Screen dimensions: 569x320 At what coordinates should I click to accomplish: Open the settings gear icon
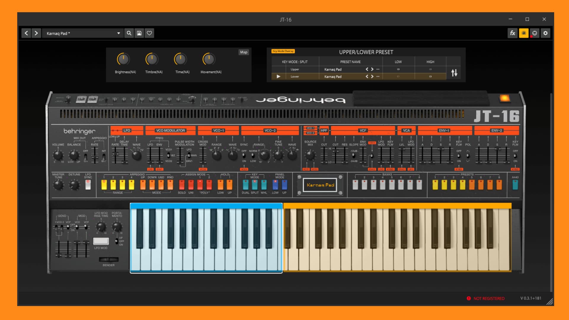coord(546,33)
